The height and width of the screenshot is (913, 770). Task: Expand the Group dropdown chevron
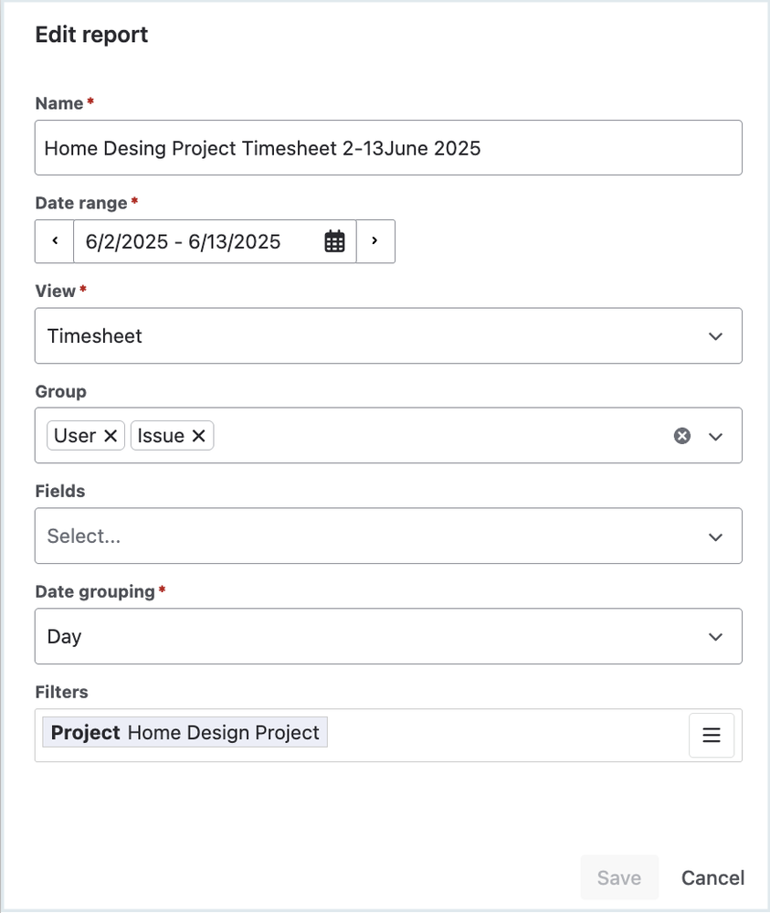coord(715,436)
